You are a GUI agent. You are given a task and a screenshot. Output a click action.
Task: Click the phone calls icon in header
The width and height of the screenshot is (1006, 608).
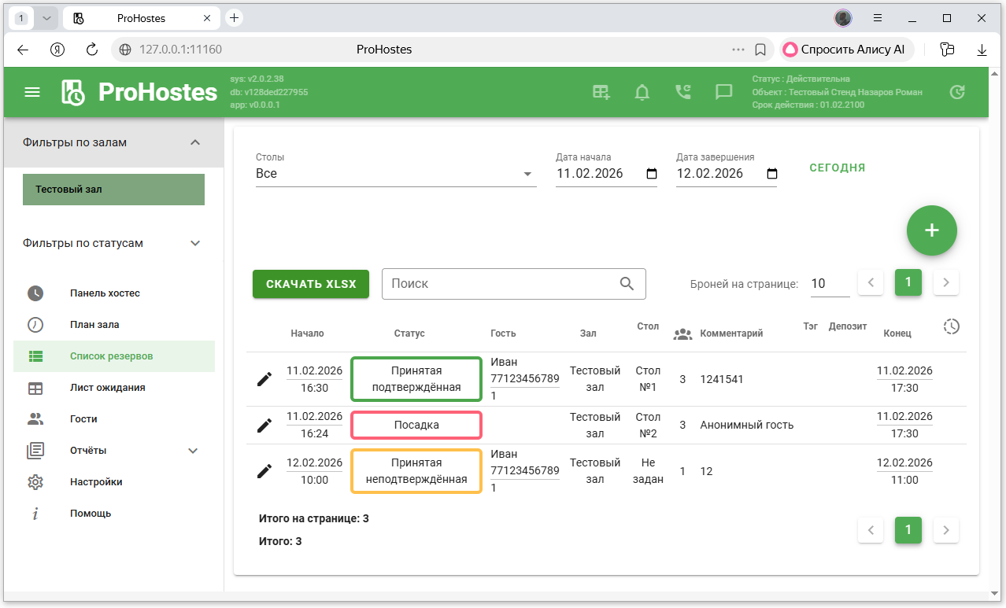(683, 92)
